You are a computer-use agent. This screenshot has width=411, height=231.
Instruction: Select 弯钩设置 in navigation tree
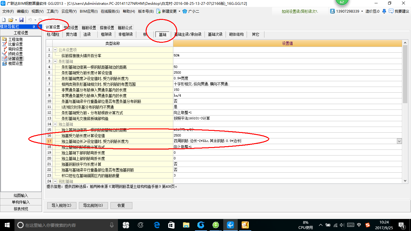coord(15,49)
